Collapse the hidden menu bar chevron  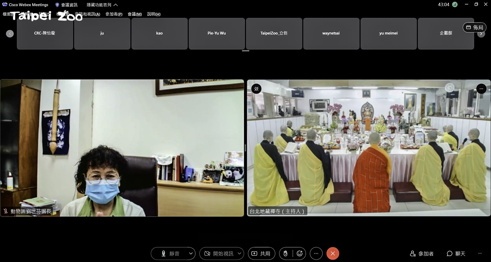click(x=116, y=5)
